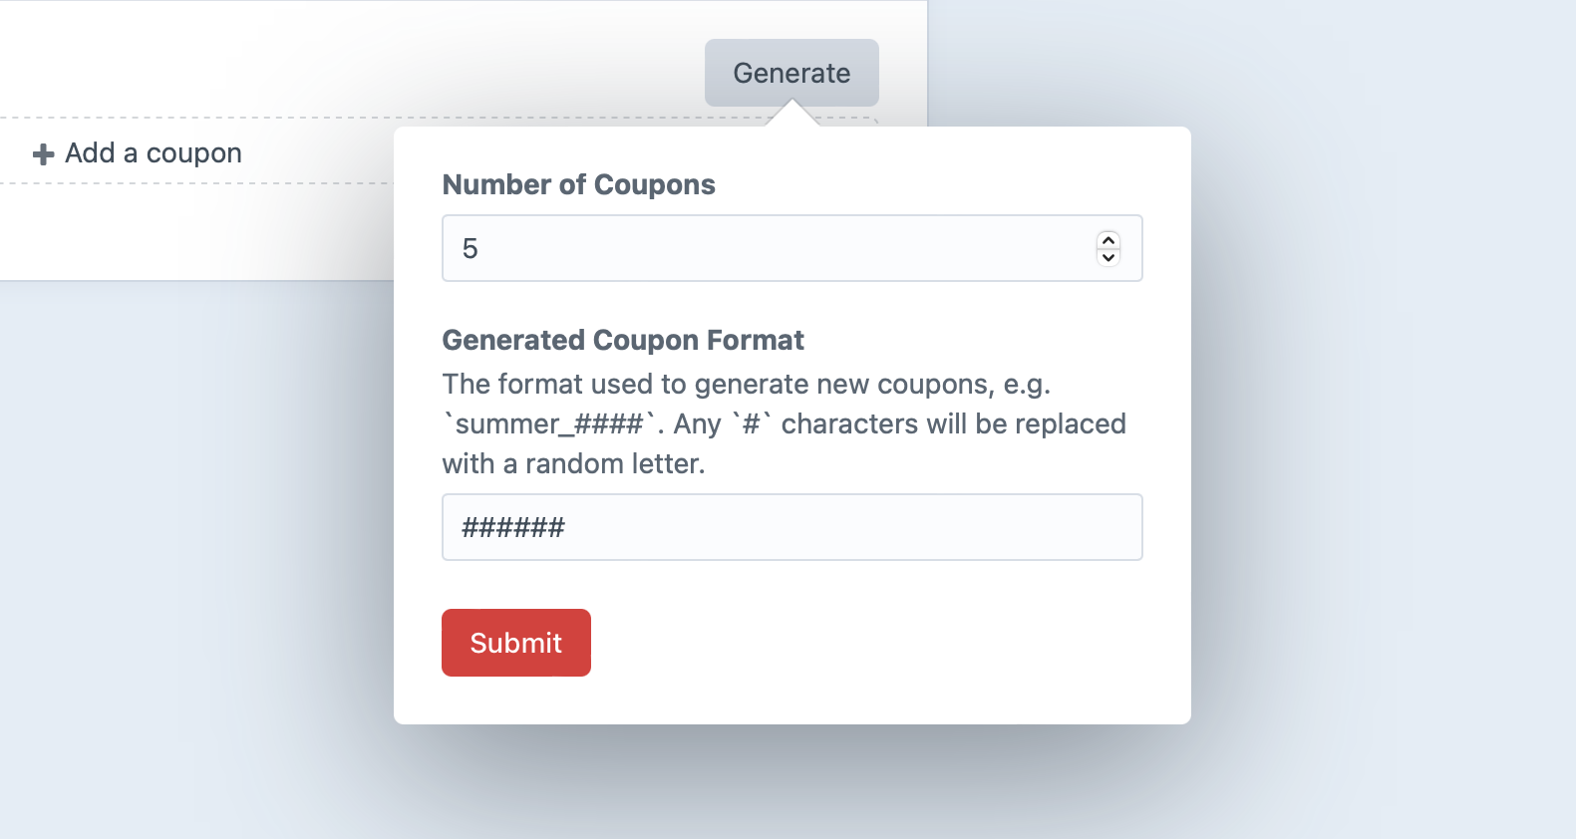Click the format help text mentioning summer_####

click(x=784, y=422)
